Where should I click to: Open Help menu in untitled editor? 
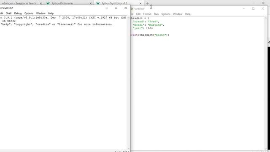click(x=188, y=14)
